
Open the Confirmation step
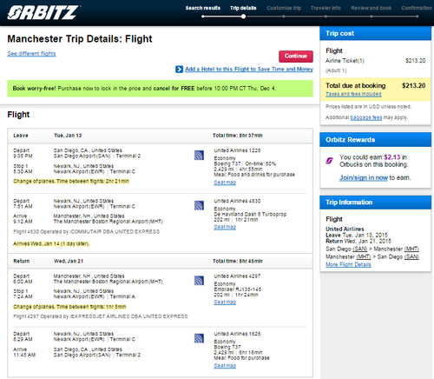pyautogui.click(x=417, y=8)
